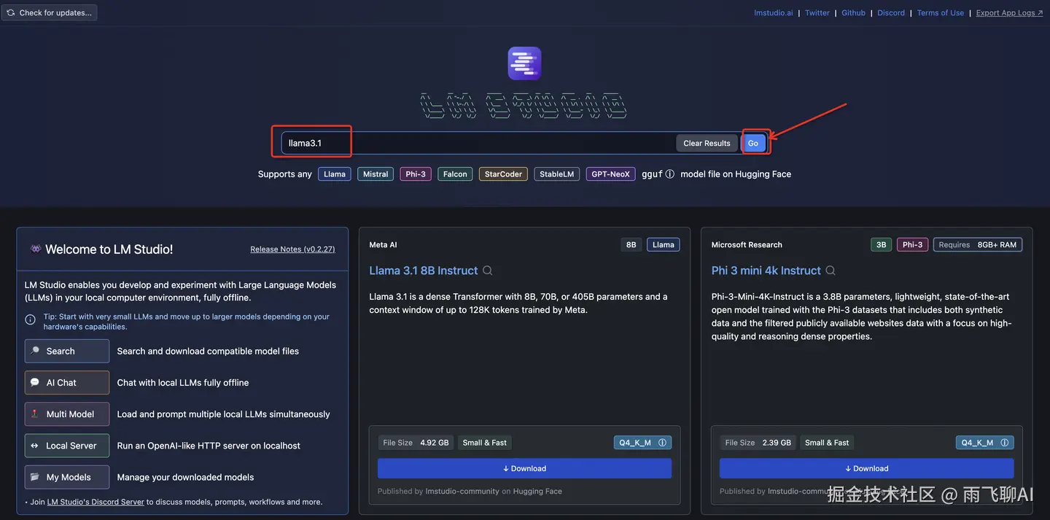Download the Llama 3.1 8B Instruct model

(524, 468)
